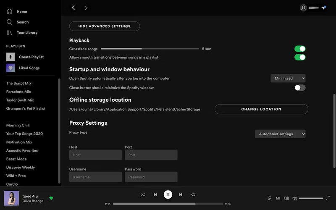This screenshot has width=336, height=210.
Task: Go to Search in the sidebar
Action: click(22, 22)
